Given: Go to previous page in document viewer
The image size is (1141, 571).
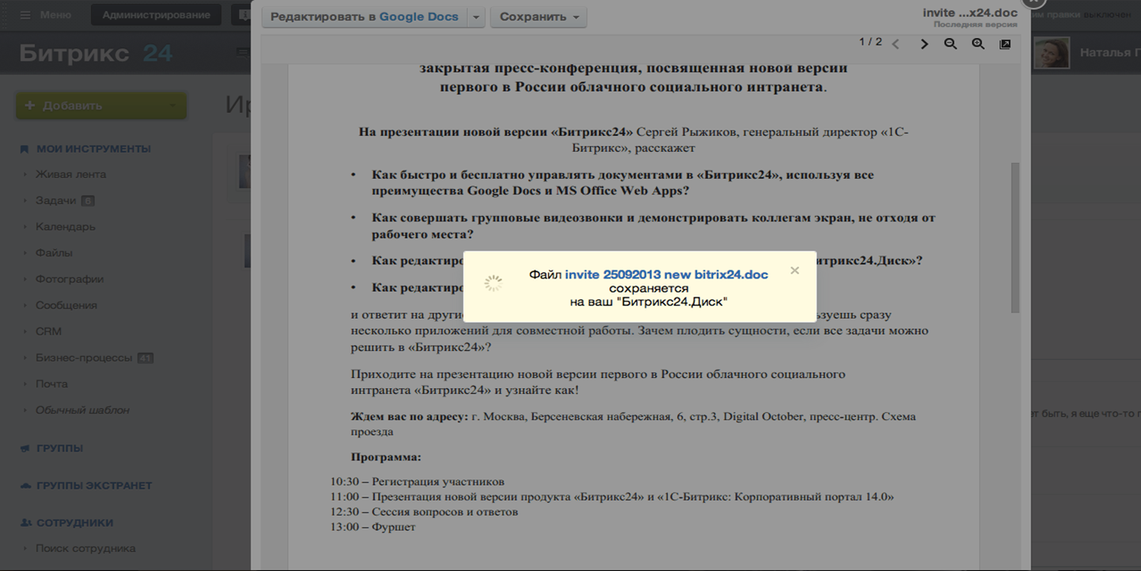Looking at the screenshot, I should (896, 44).
